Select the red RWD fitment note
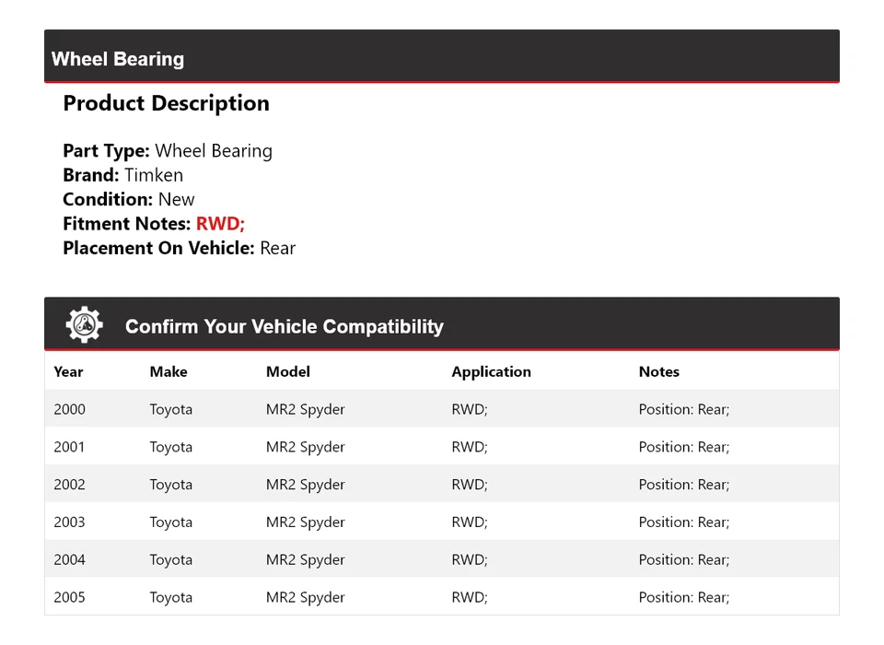Image resolution: width=884 pixels, height=645 pixels. coord(220,224)
